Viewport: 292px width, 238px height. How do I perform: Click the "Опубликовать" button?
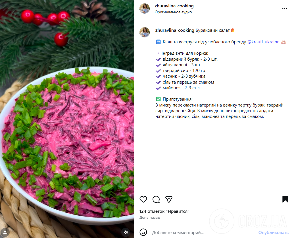click(x=273, y=232)
